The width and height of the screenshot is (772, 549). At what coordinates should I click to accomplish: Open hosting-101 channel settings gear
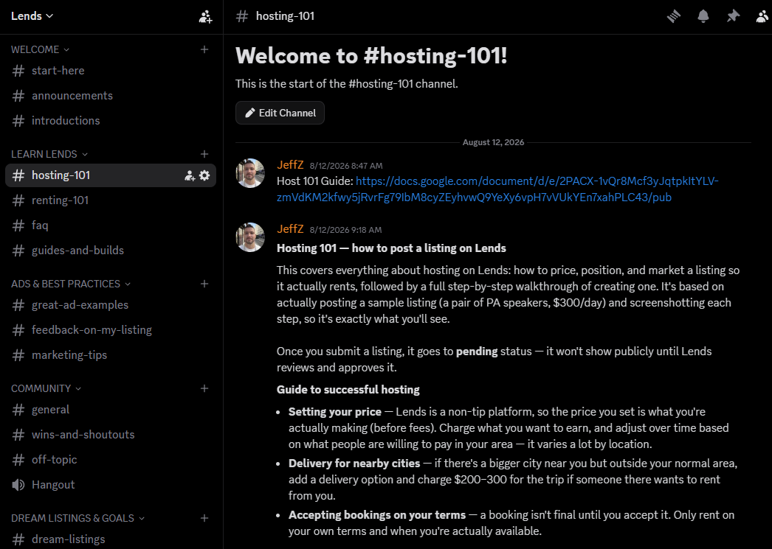(x=204, y=175)
